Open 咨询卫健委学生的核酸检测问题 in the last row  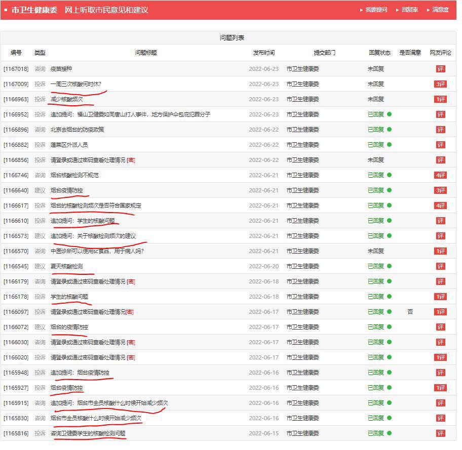pyautogui.click(x=88, y=433)
